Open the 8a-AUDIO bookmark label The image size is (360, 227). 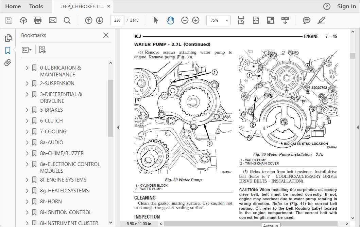coord(52,143)
